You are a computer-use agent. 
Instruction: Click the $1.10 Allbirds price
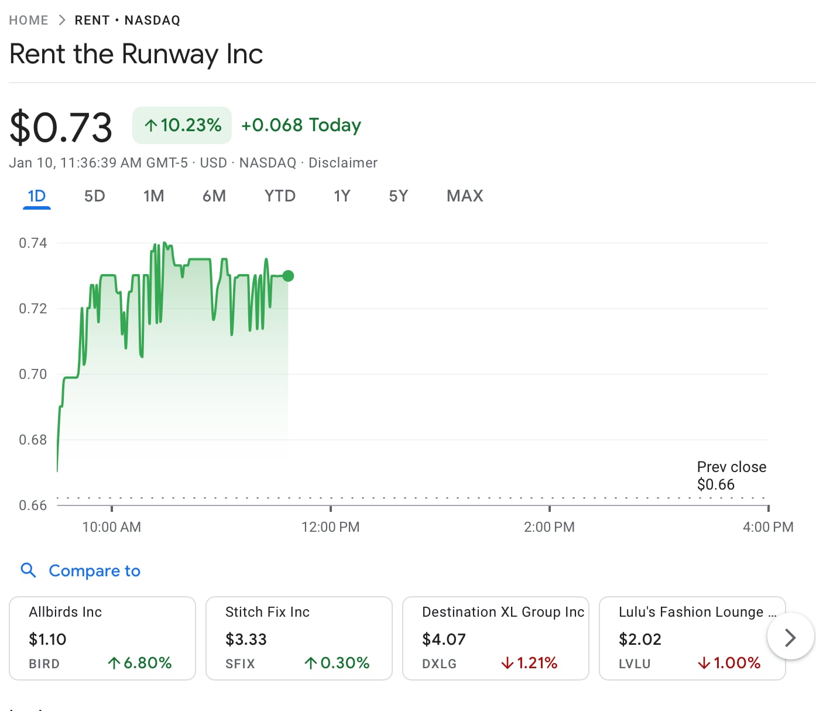click(x=47, y=639)
